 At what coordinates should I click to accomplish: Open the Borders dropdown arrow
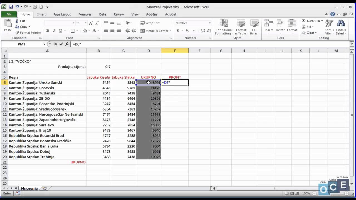tap(78, 31)
